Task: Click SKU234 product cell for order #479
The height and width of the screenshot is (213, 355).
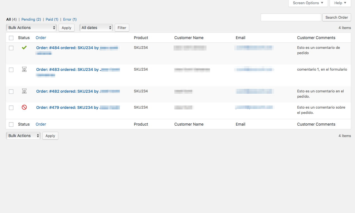Action: click(141, 107)
